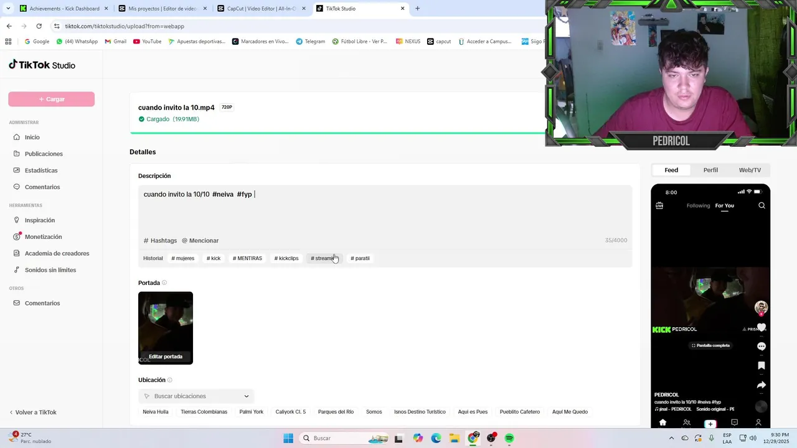This screenshot has width=797, height=448.
Task: Switch preview to the Web/TV tab
Action: coord(750,170)
